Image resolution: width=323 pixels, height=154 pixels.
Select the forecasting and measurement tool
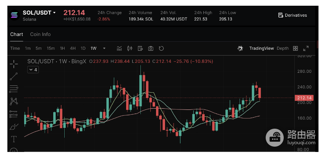coord(14,114)
